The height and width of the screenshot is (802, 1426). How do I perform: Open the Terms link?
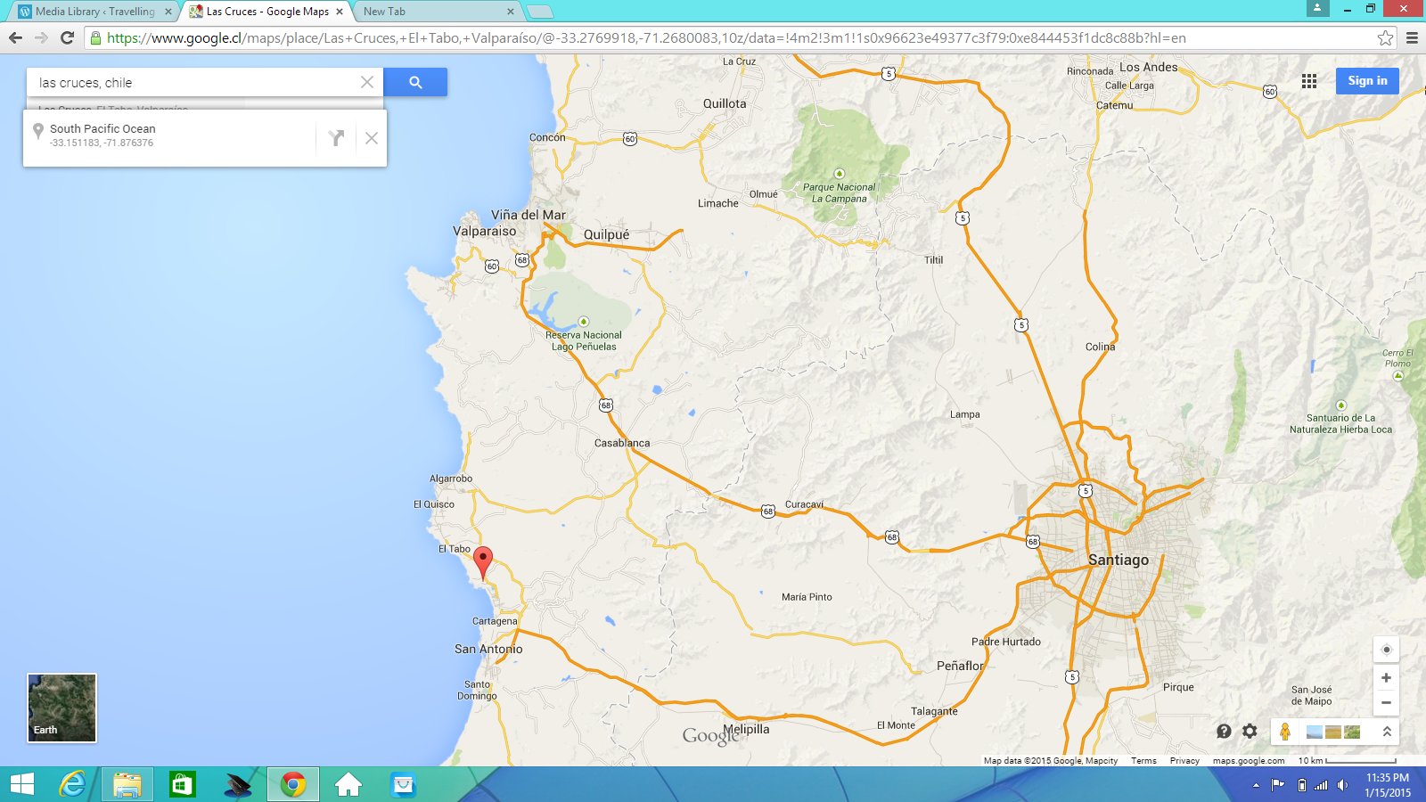tap(1143, 761)
